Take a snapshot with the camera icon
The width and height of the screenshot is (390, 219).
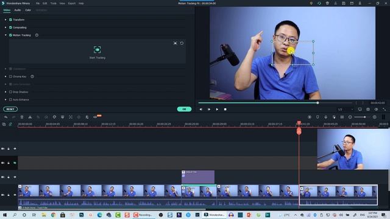(368, 109)
